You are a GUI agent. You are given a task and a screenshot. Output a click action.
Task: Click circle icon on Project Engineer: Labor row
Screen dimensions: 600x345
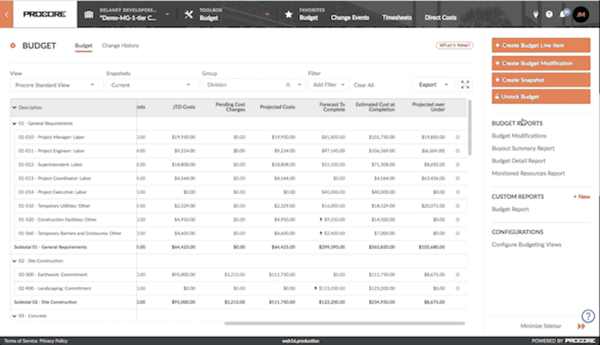pyautogui.click(x=458, y=151)
